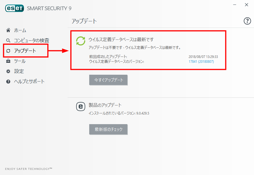Click the green update status arrows icon
The height and width of the screenshot is (175, 254).
[x=81, y=41]
